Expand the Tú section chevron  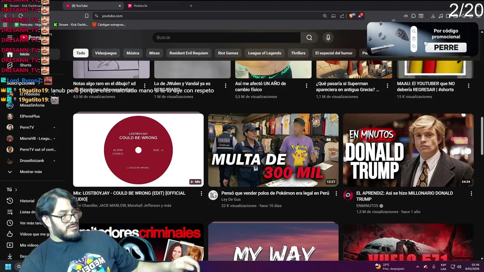coord(16,190)
